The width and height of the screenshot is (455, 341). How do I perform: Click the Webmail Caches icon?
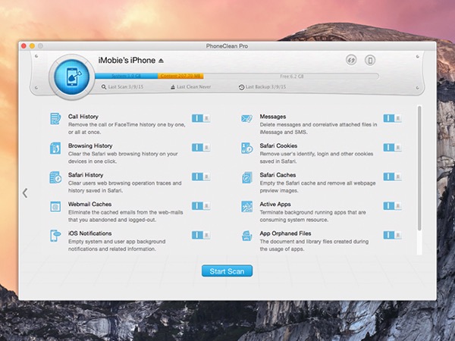55,206
